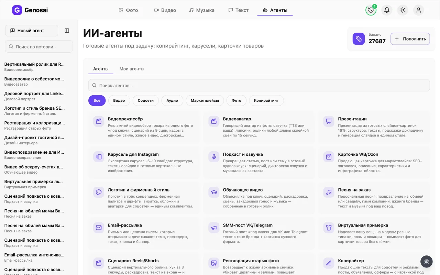
Task: Click the balance coins icon
Action: click(x=359, y=39)
